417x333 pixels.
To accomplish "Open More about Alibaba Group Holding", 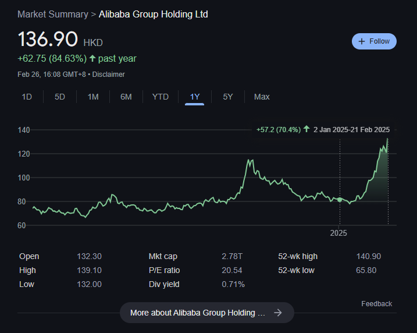I will (207, 313).
